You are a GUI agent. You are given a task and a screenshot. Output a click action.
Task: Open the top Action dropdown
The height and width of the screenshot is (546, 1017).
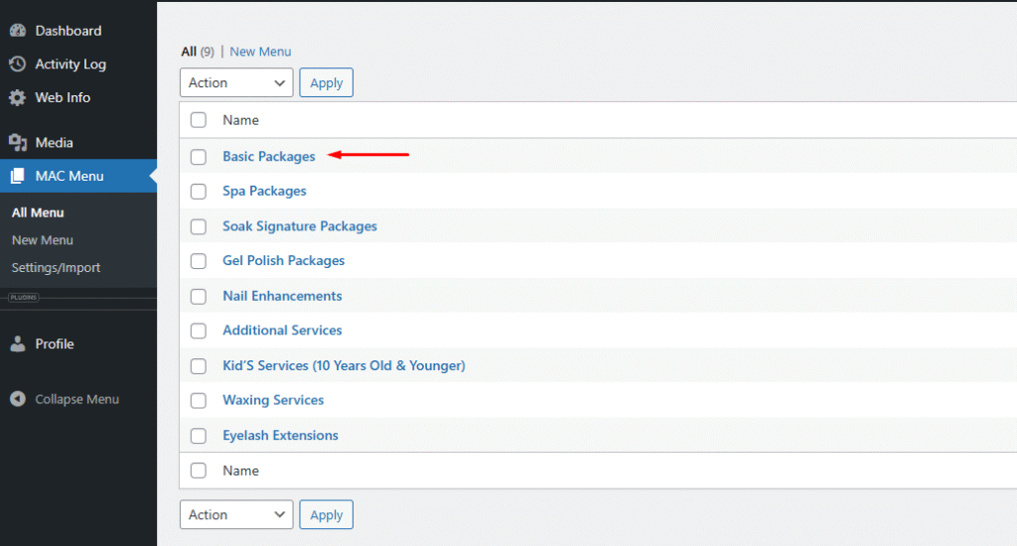coord(236,82)
